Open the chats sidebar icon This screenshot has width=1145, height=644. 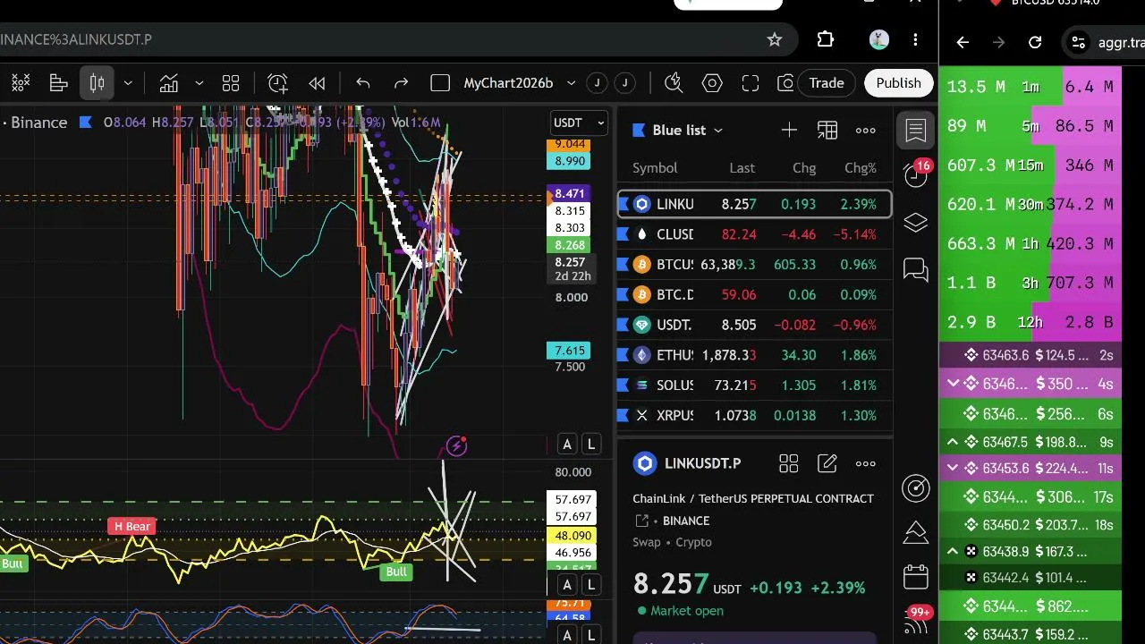tap(916, 269)
